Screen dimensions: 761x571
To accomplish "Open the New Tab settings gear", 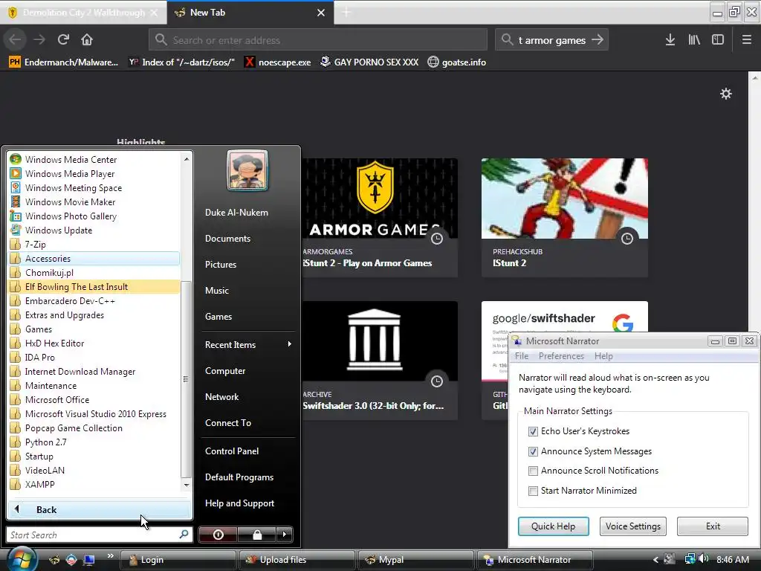I will (x=725, y=93).
